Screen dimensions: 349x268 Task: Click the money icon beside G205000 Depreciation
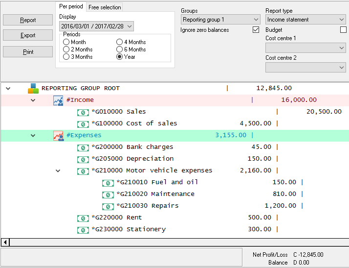(83, 159)
